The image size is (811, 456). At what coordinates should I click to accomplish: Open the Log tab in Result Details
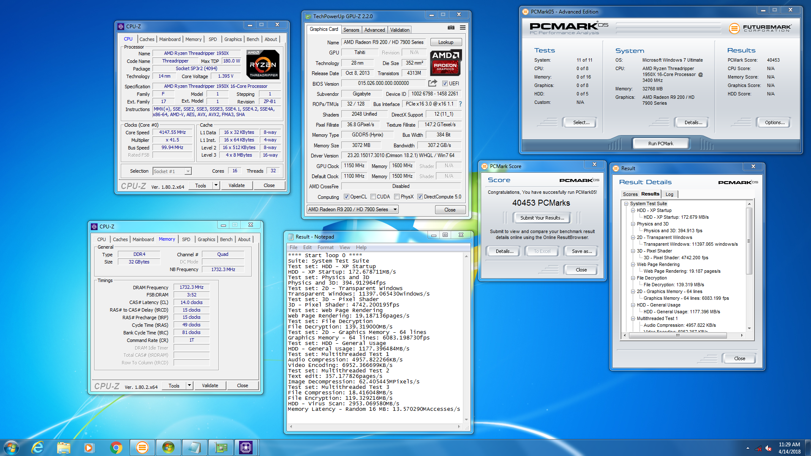(x=669, y=194)
